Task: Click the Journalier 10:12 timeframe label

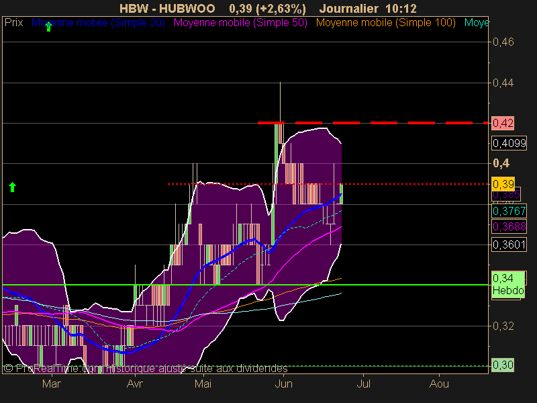Action: [x=368, y=8]
